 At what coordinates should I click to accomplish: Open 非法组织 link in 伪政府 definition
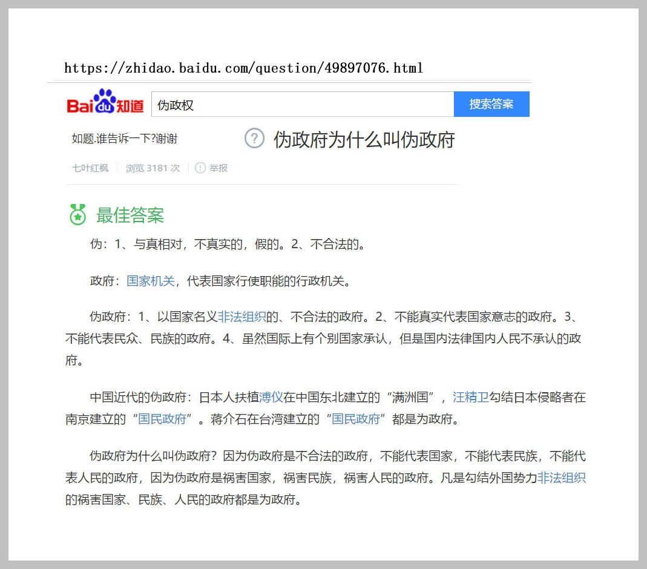[x=242, y=317]
